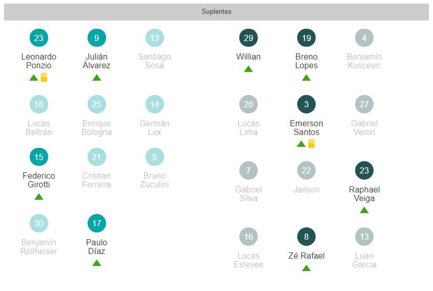Select the Suplentes header bar

[216, 12]
